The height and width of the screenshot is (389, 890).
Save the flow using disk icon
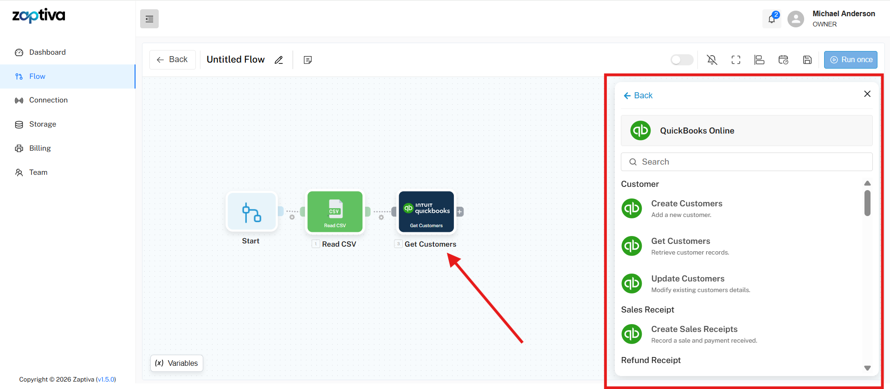807,60
